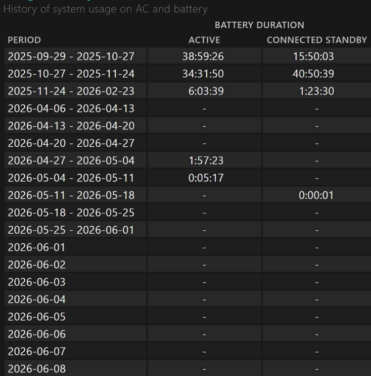
Task: Click active duration 38:59:26
Action: [203, 56]
